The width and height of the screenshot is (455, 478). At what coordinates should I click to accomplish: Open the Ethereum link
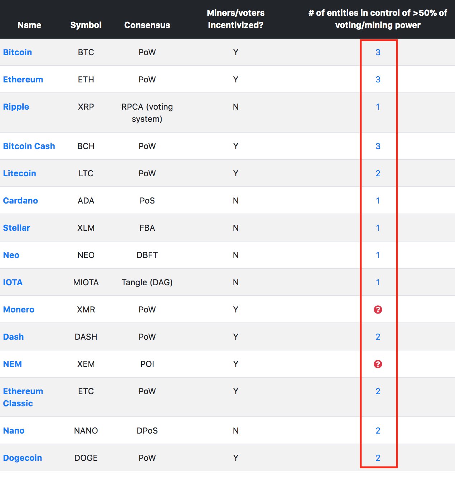(23, 80)
